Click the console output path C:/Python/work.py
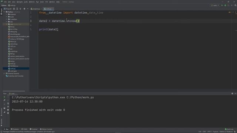237x133 pixels. [80, 98]
